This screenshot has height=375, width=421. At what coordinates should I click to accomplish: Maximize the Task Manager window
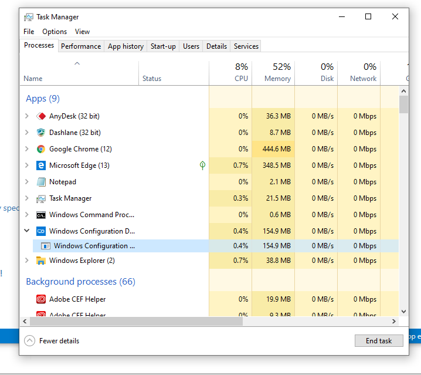[368, 16]
